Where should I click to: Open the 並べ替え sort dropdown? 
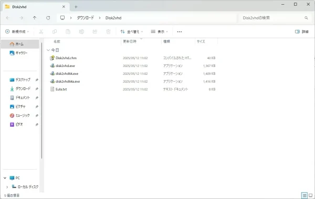pyautogui.click(x=132, y=31)
